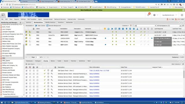The height and width of the screenshot is (104, 185).
Task: Toggle the first checkbox on Advanced Monitoring row
Action: pos(27,74)
